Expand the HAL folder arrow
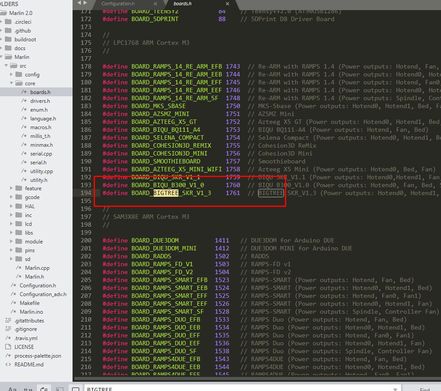441x391 pixels. (x=11, y=206)
